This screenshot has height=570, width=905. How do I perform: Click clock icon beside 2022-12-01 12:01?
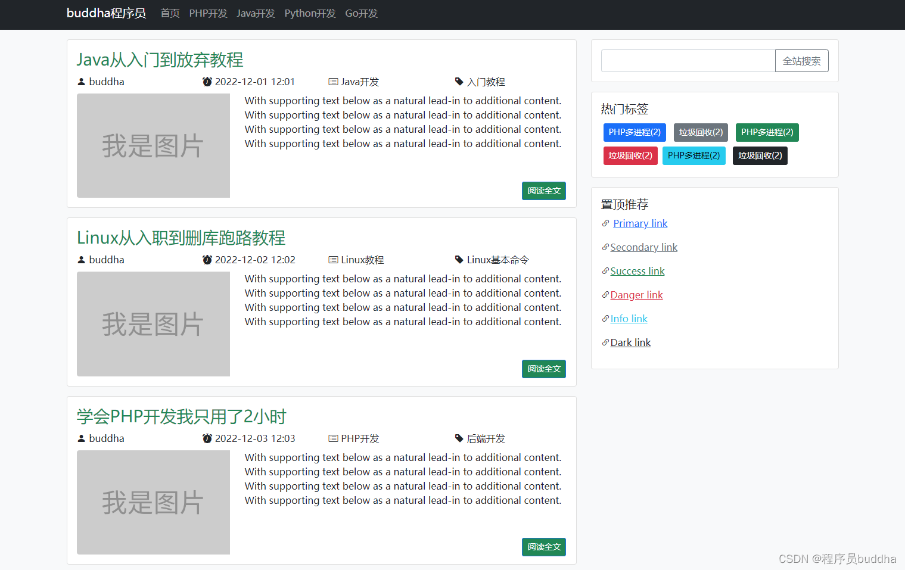[207, 82]
